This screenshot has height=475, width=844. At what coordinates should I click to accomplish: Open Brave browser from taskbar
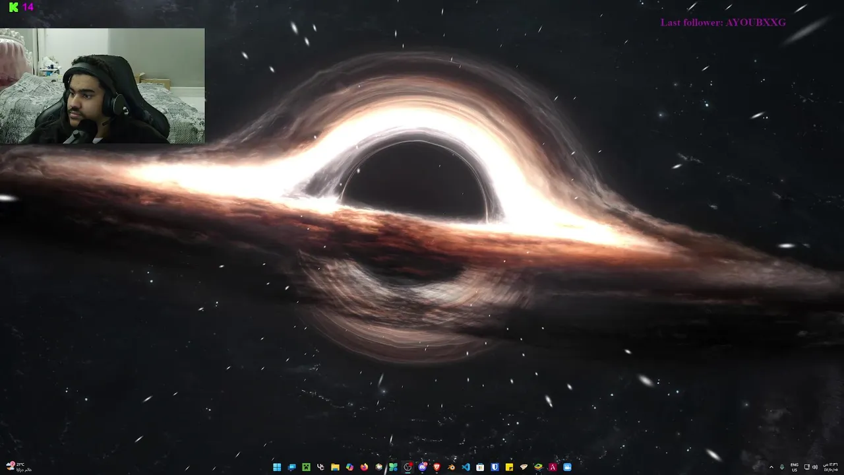[x=437, y=467]
